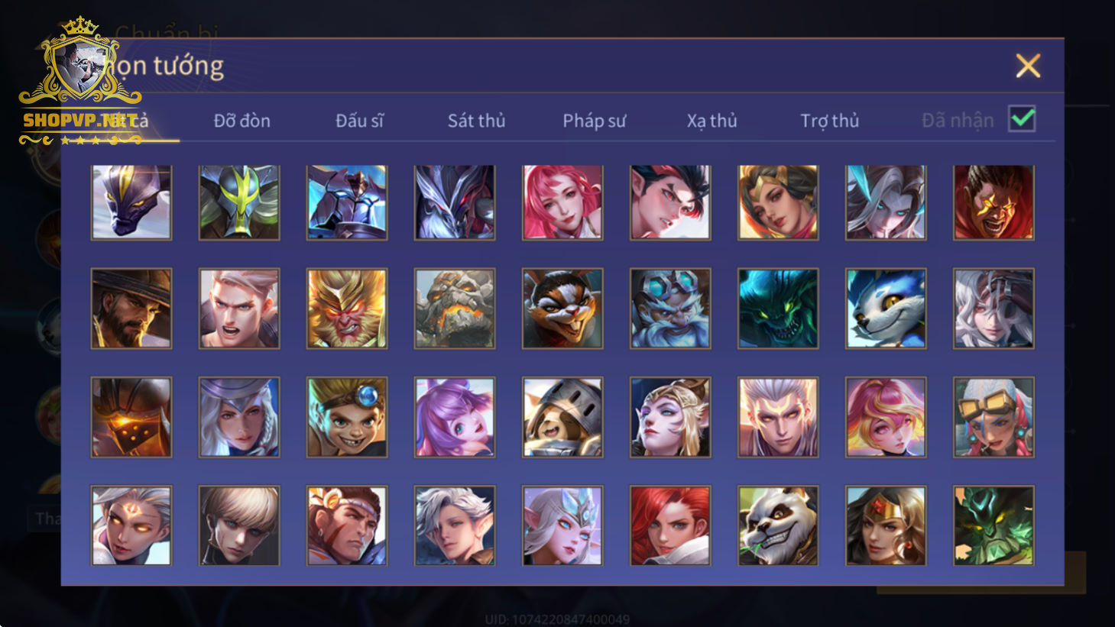Open the Đấu sĩ tab
The width and height of the screenshot is (1115, 627).
click(359, 121)
